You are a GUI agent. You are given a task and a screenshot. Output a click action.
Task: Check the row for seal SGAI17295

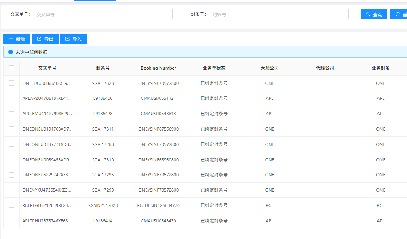[x=11, y=175]
